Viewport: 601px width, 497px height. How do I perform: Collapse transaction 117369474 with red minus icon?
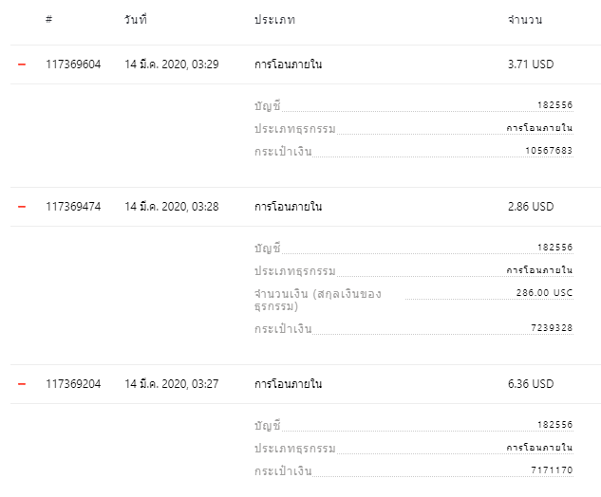(22, 207)
